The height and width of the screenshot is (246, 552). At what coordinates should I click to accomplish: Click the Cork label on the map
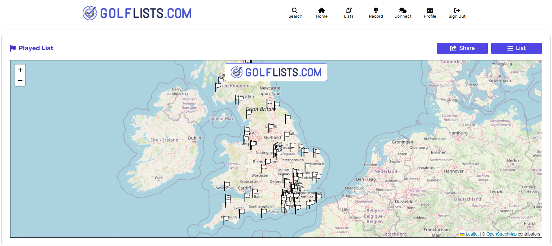point(159,178)
